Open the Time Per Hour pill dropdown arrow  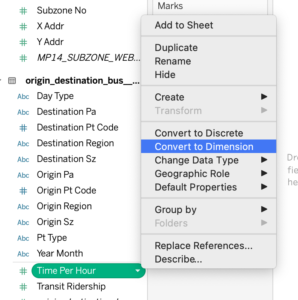[x=138, y=271]
